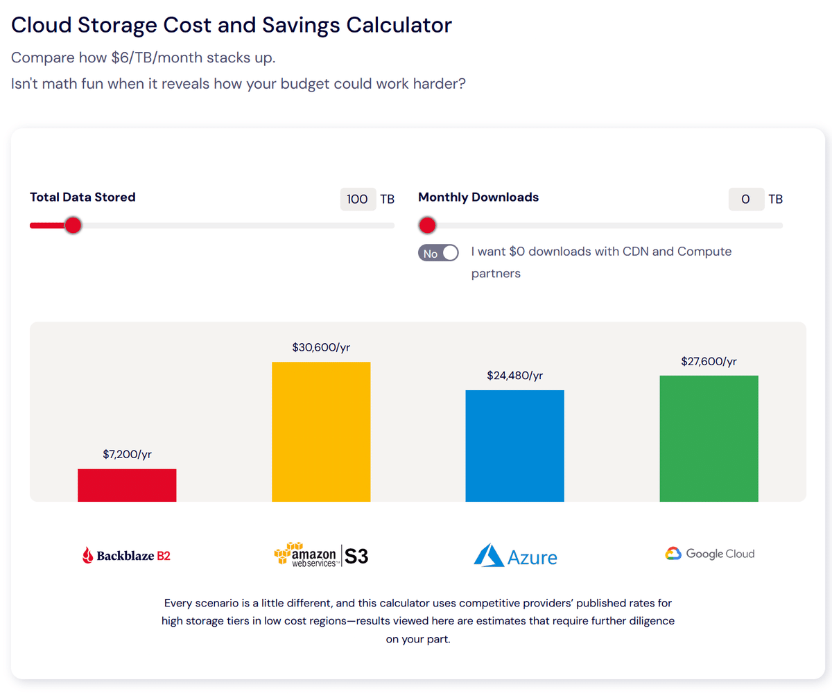Click the $30,600/yr cost label
Image resolution: width=832 pixels, height=700 pixels.
pyautogui.click(x=321, y=347)
